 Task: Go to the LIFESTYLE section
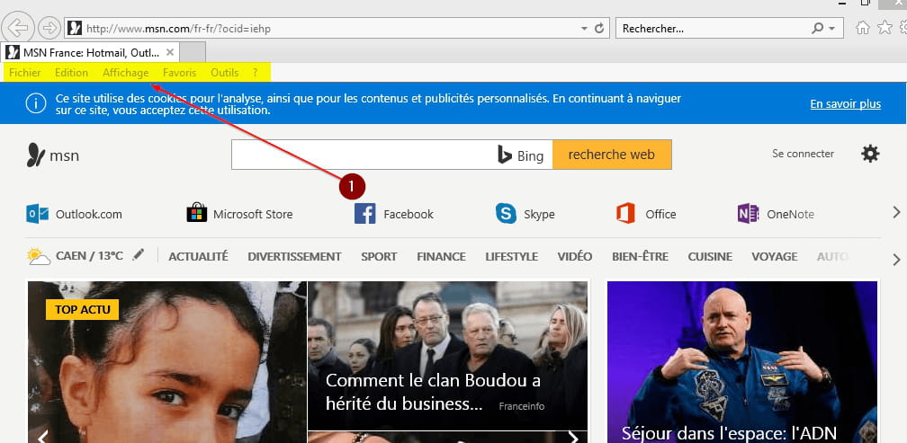click(511, 256)
